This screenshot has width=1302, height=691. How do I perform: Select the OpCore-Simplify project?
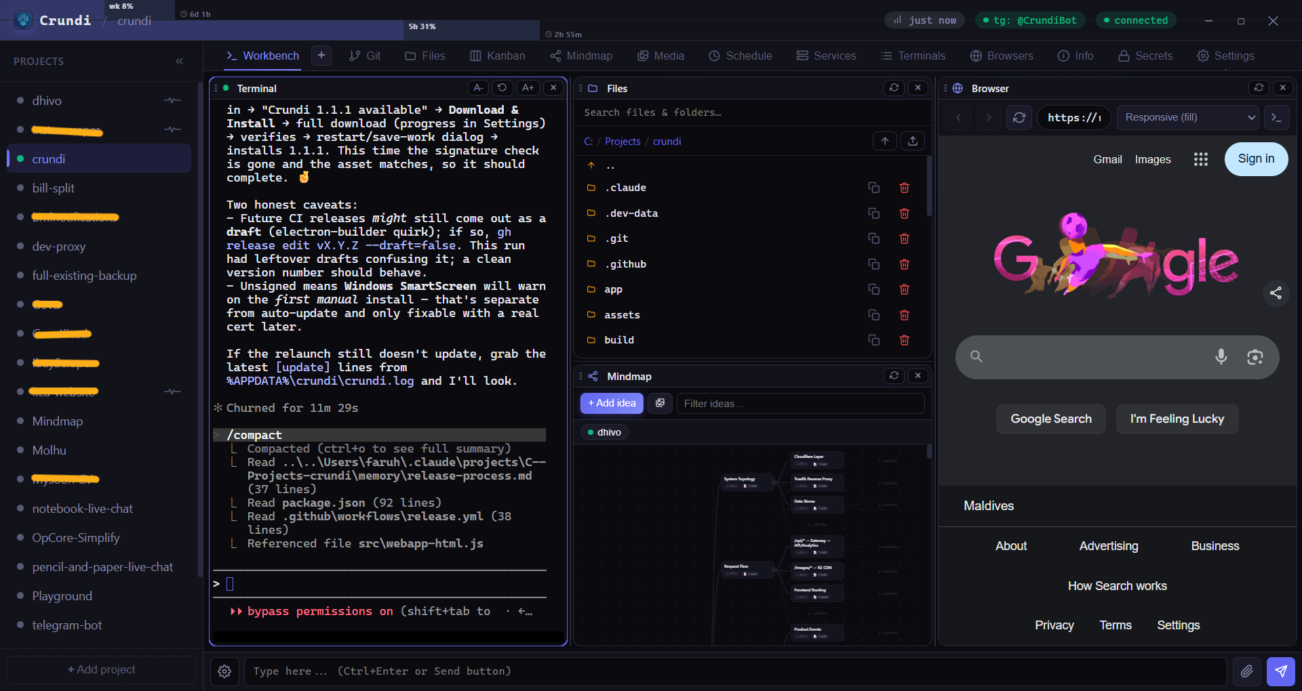(99, 537)
